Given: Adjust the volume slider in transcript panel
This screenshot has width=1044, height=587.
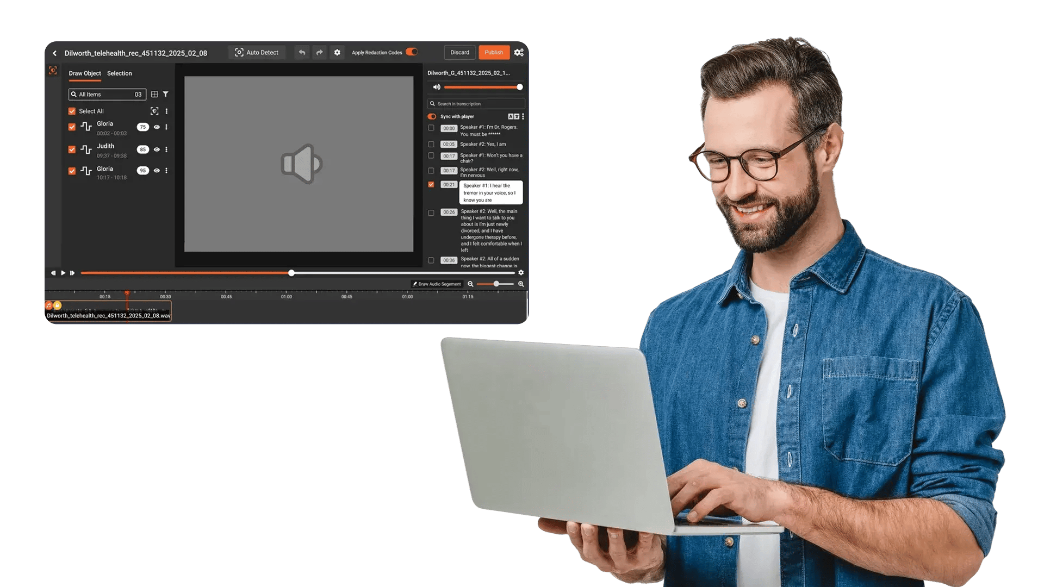Looking at the screenshot, I should coord(482,87).
